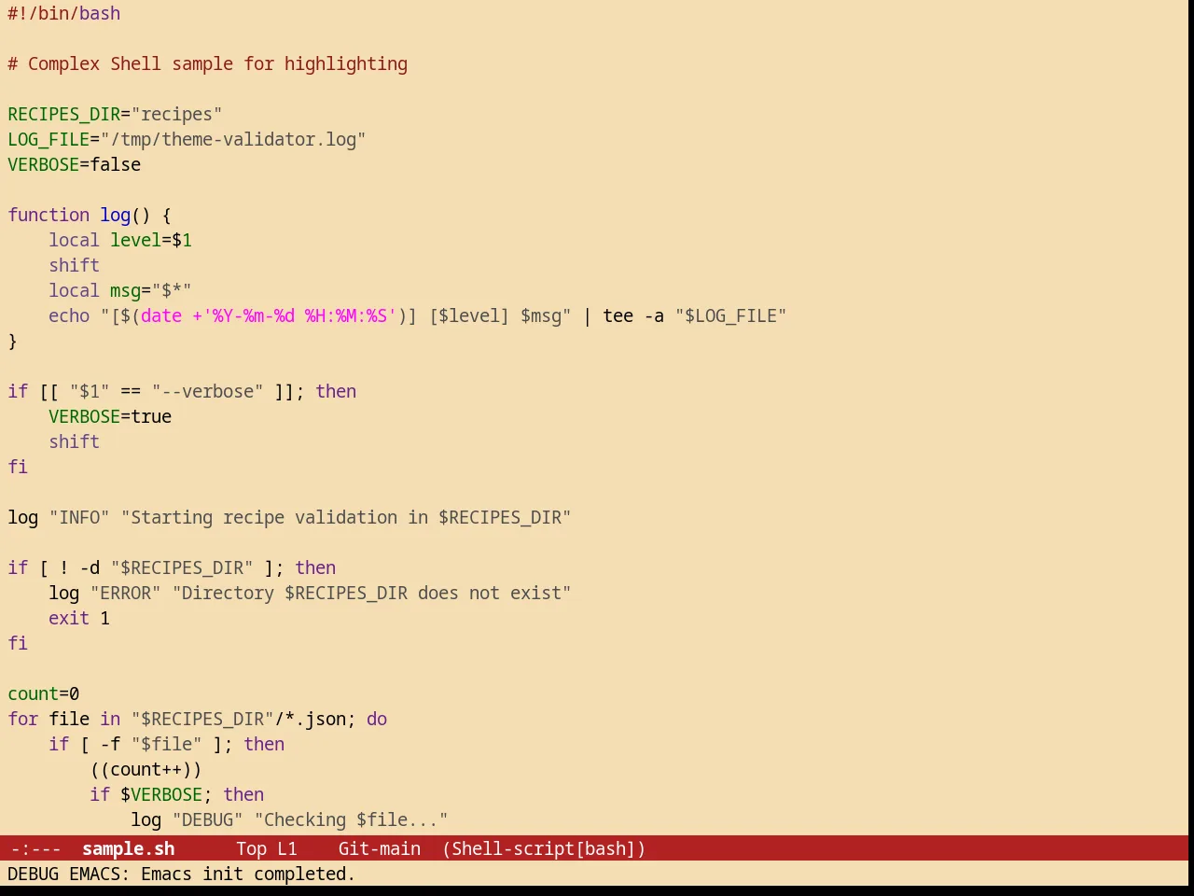
Task: Click the sample.sh buffer name in mode line
Action: pyautogui.click(x=128, y=848)
